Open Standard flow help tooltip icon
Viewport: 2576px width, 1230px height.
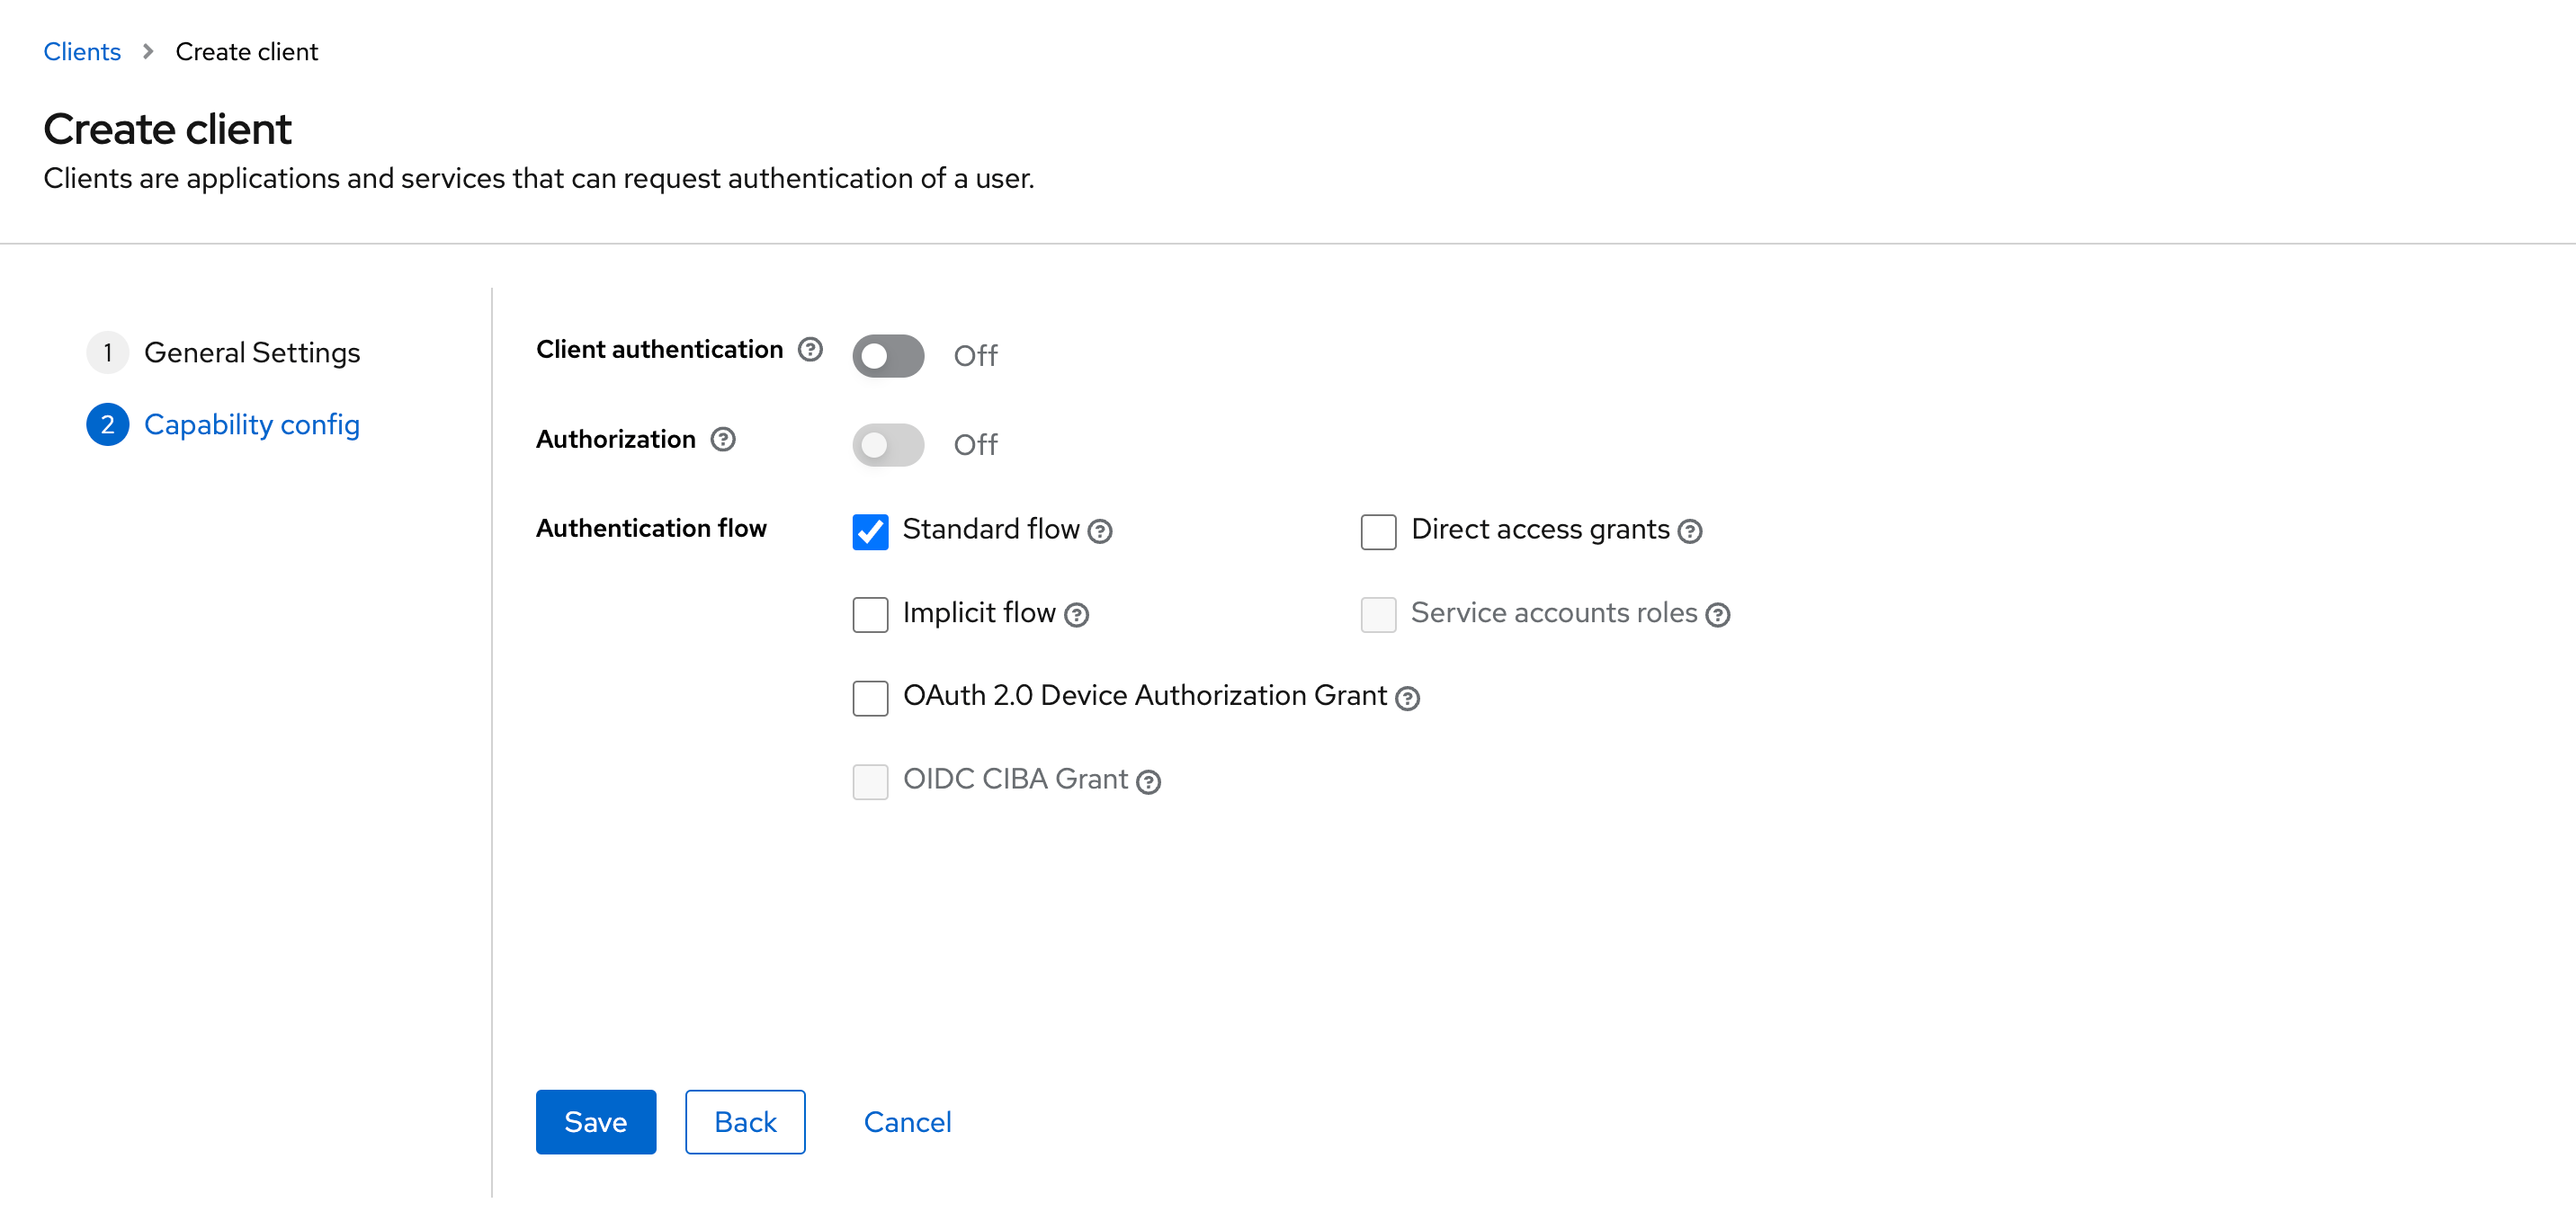pyautogui.click(x=1100, y=531)
